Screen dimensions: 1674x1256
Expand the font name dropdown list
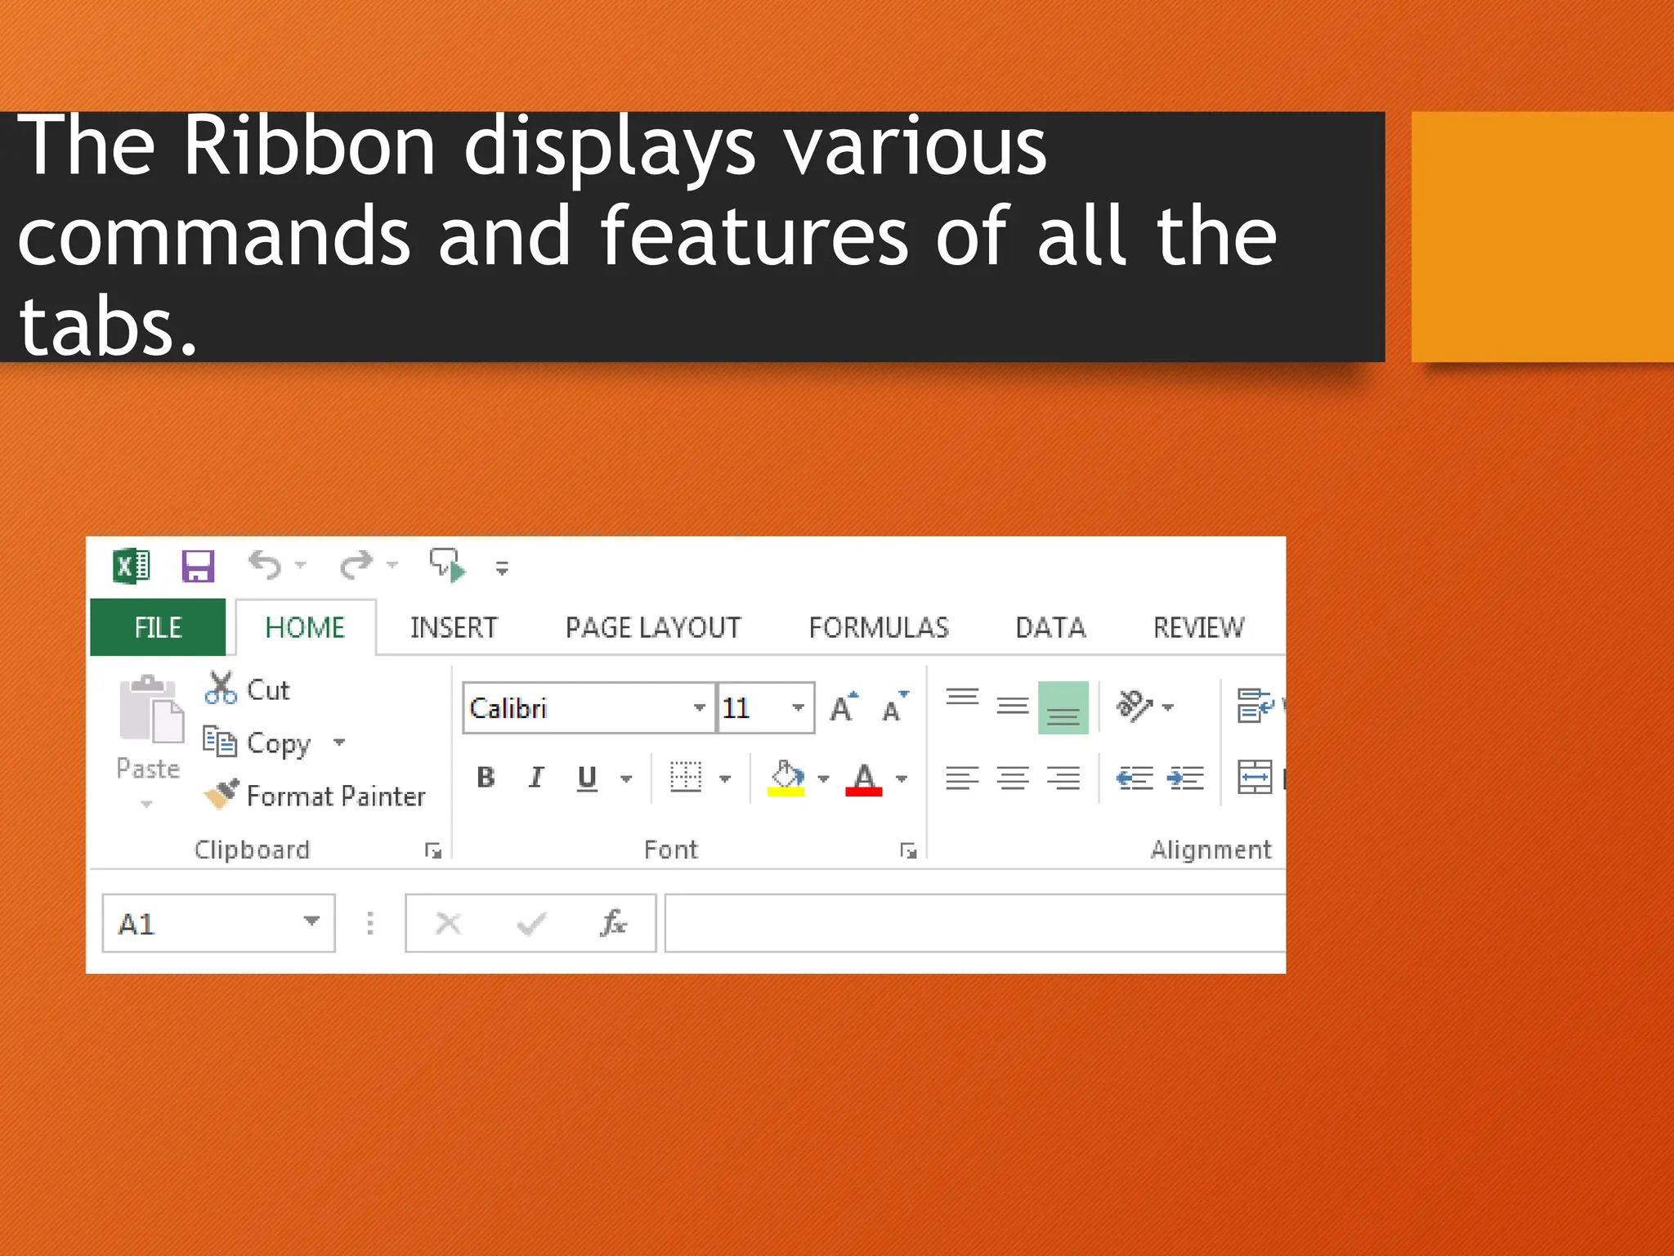click(700, 708)
